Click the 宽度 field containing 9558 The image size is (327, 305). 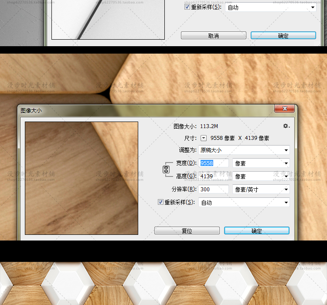click(x=214, y=163)
